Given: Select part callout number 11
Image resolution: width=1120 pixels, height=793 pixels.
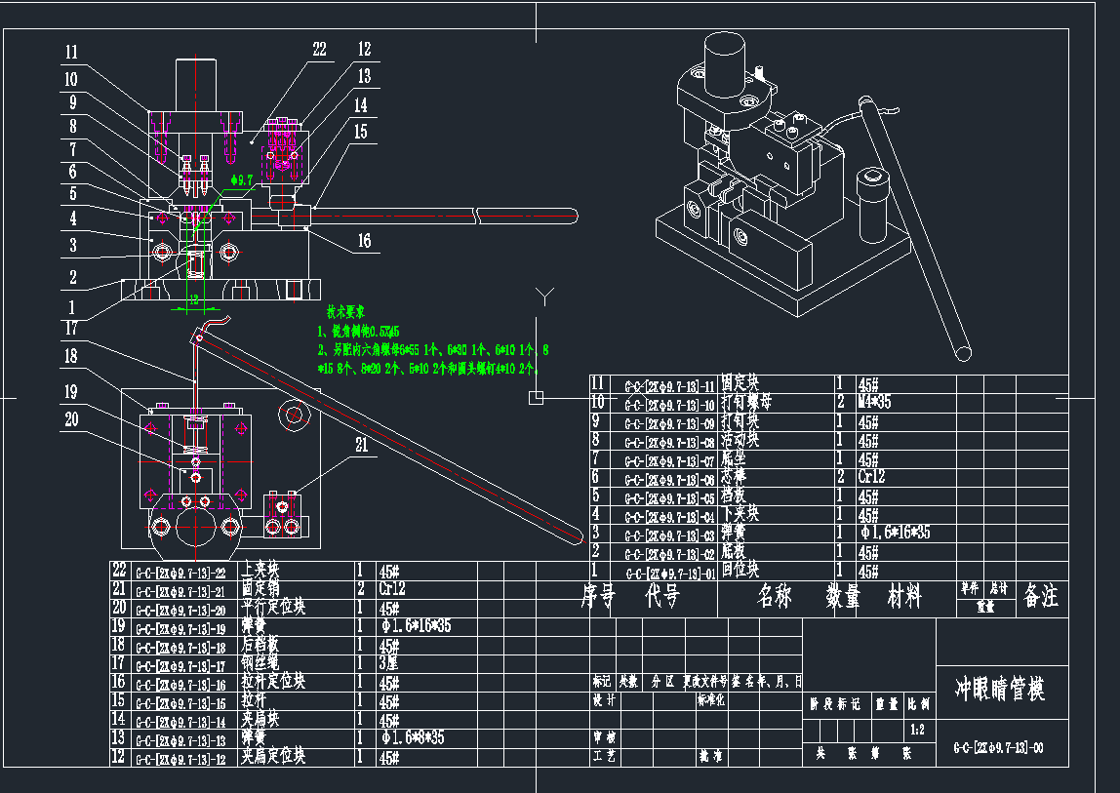Looking at the screenshot, I should [x=72, y=52].
